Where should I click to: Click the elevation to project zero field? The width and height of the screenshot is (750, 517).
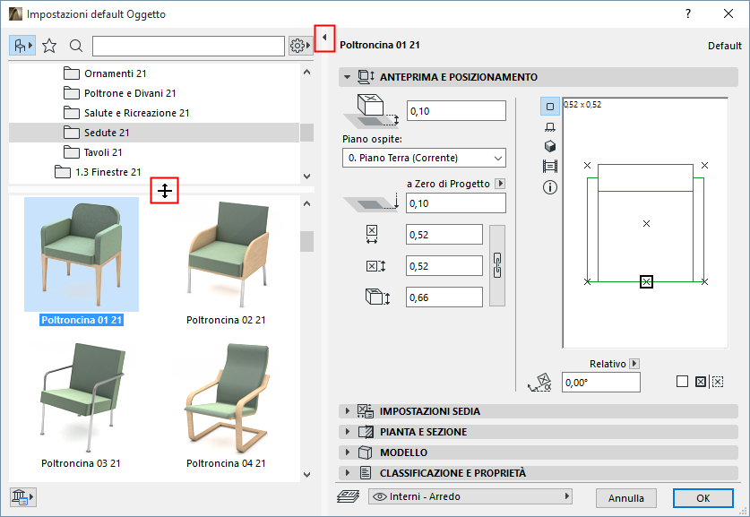(x=456, y=203)
